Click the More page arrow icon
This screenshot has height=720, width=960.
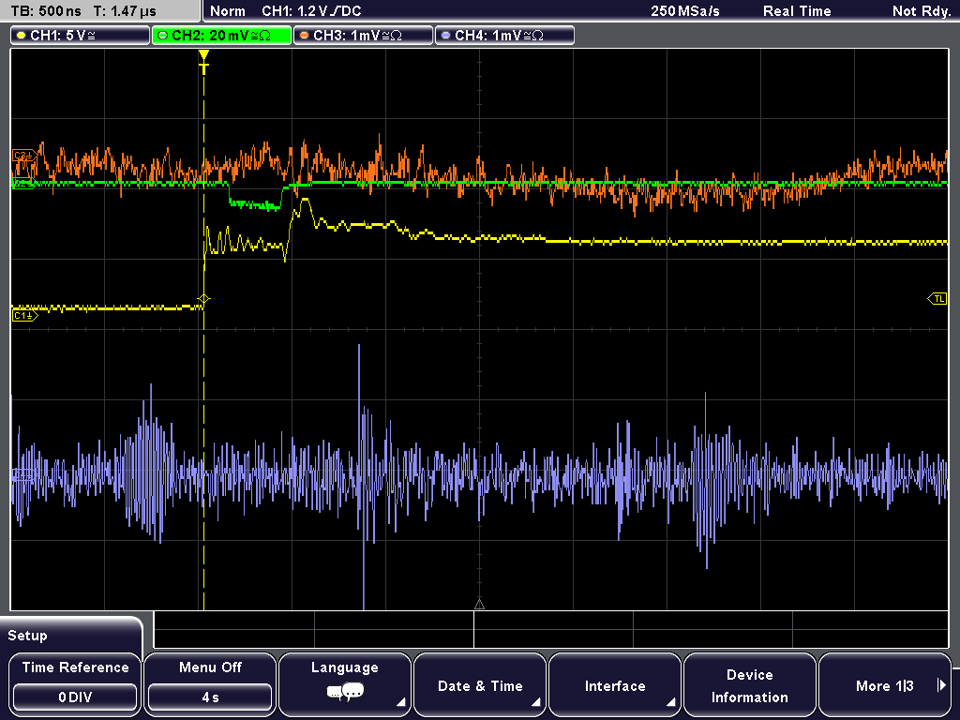pos(941,685)
